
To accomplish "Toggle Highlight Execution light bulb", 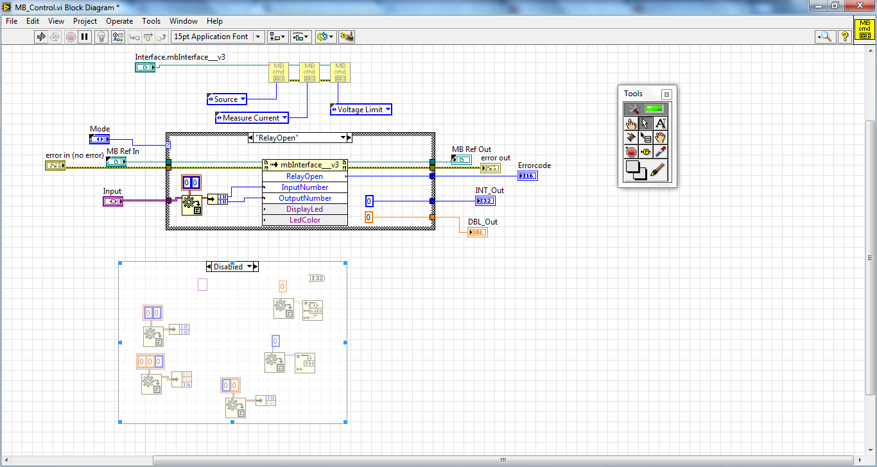I will 101,37.
